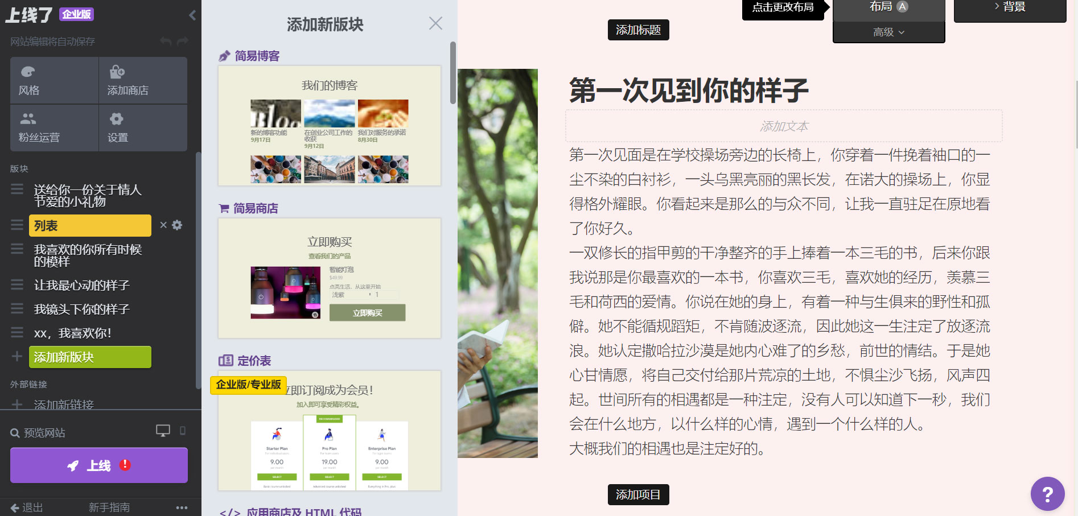
Task: Open settings gear on the 列表 block
Action: [x=176, y=225]
